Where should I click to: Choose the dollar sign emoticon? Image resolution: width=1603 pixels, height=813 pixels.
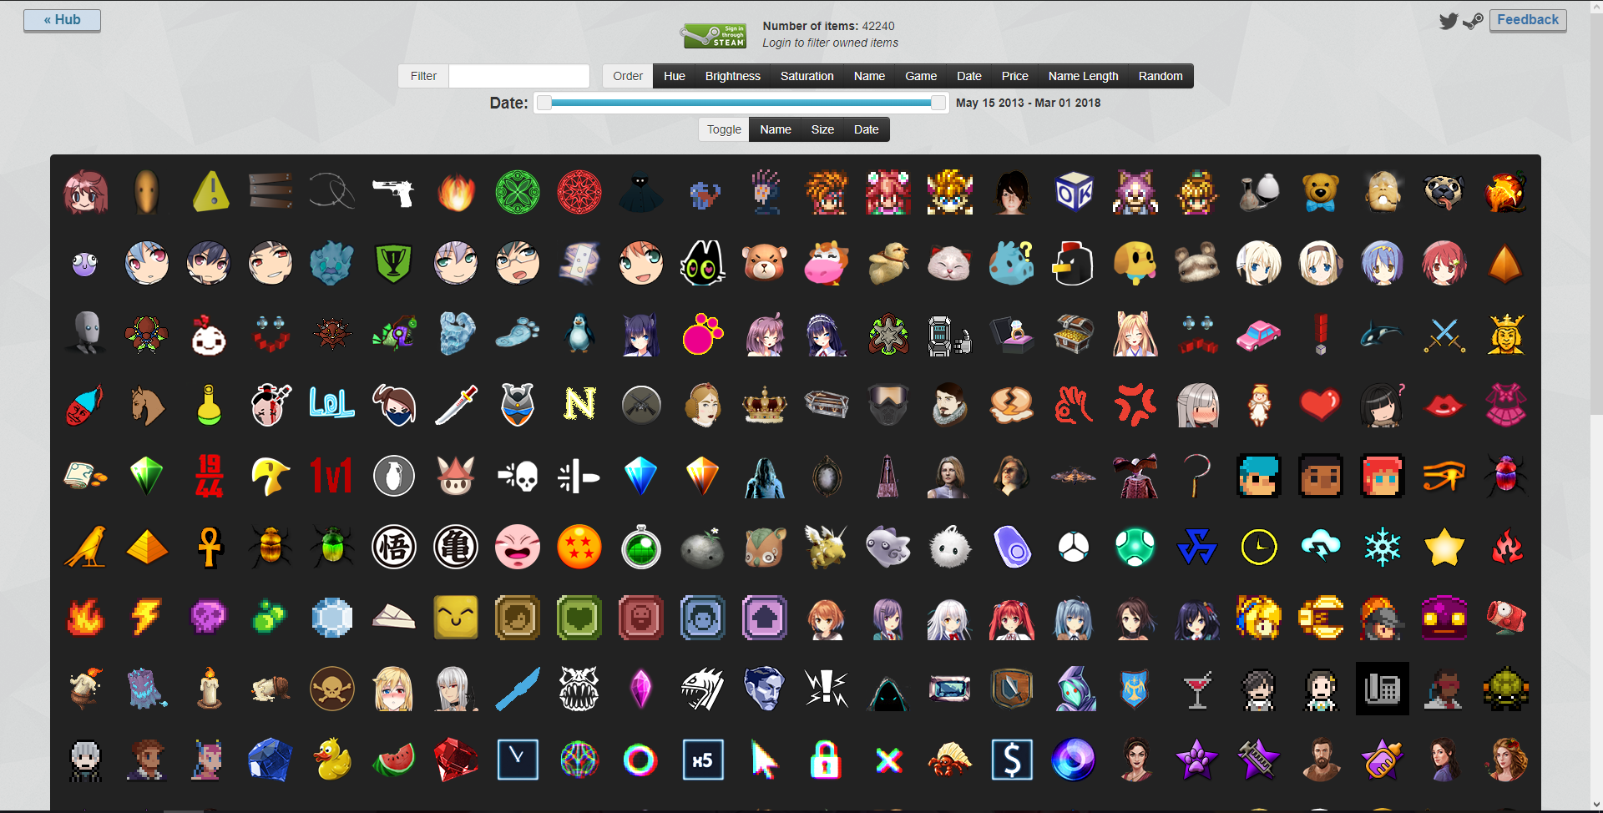(x=1012, y=760)
